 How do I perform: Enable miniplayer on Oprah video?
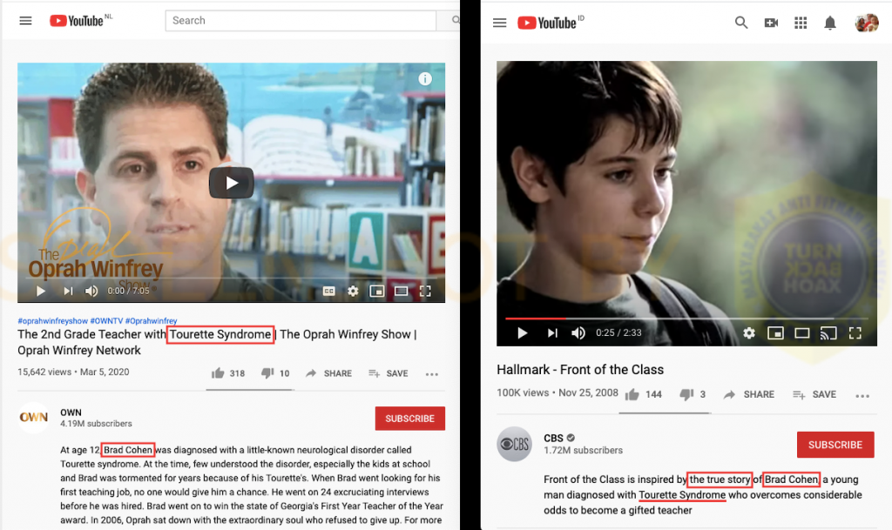(x=376, y=292)
